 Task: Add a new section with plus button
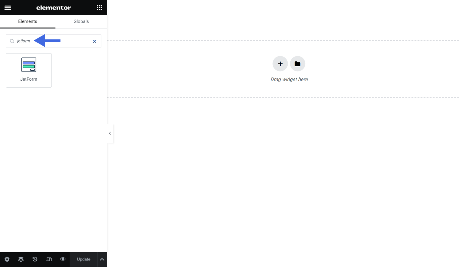pyautogui.click(x=280, y=63)
